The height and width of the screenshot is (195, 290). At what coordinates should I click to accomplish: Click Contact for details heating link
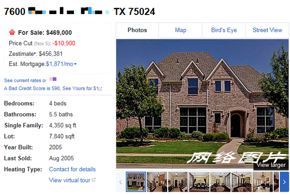(72, 169)
